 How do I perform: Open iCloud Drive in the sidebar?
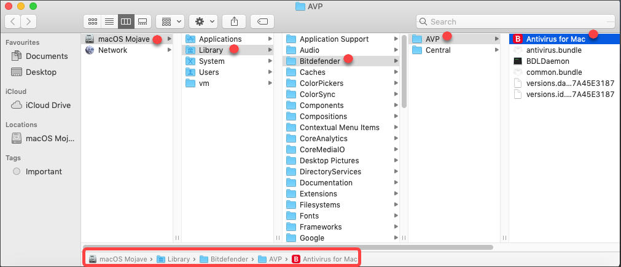point(41,105)
